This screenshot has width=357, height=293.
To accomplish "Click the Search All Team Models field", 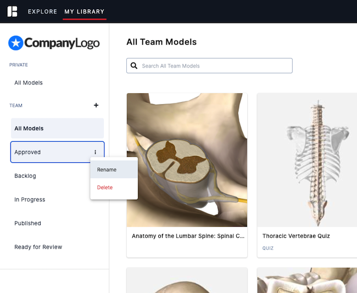I will click(209, 66).
